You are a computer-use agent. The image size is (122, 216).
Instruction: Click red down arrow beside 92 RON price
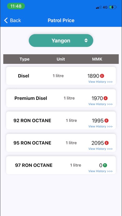pos(106,121)
